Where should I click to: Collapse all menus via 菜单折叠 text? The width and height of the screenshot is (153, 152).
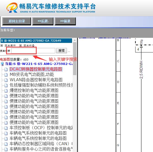coord(29,45)
